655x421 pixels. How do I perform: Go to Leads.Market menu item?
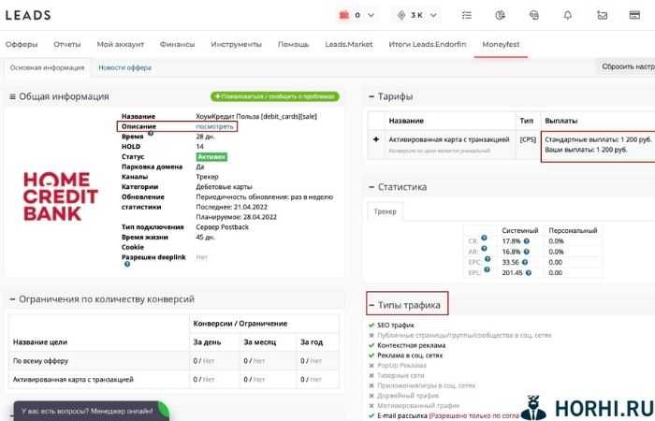coord(349,44)
